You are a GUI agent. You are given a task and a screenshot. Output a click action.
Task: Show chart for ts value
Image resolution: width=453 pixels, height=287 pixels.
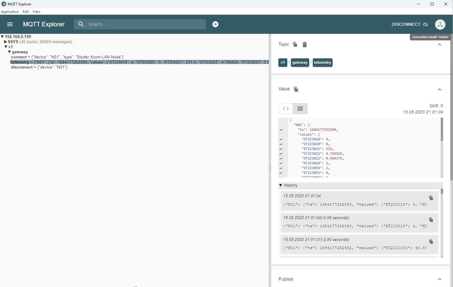point(281,130)
